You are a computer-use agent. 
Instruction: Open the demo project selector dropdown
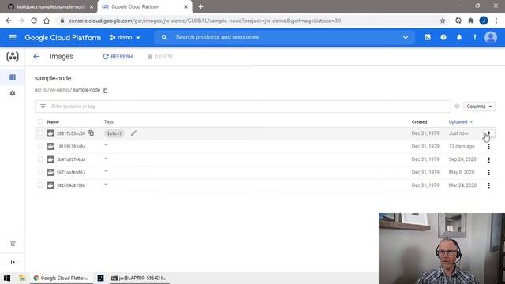[x=125, y=38]
